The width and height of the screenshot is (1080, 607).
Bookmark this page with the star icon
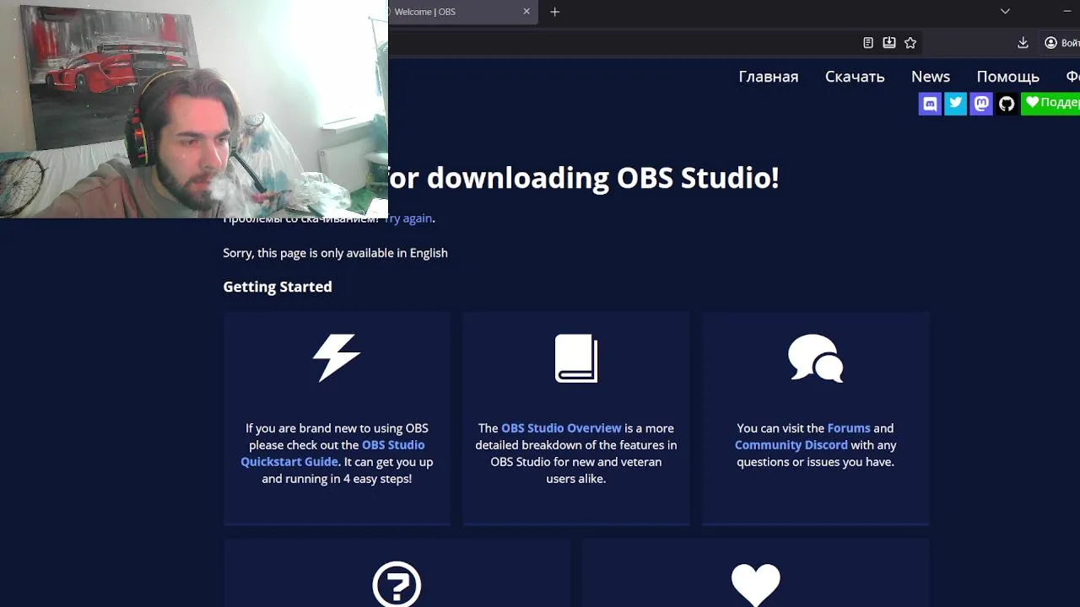tap(910, 43)
